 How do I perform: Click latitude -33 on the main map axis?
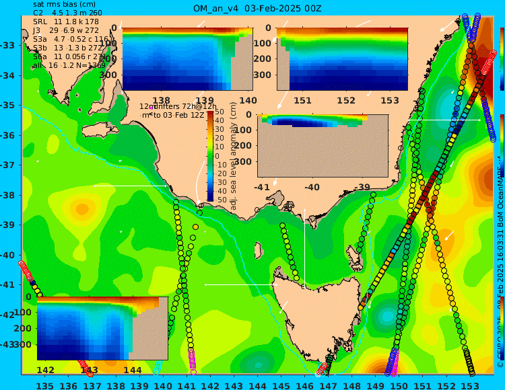click(x=7, y=45)
